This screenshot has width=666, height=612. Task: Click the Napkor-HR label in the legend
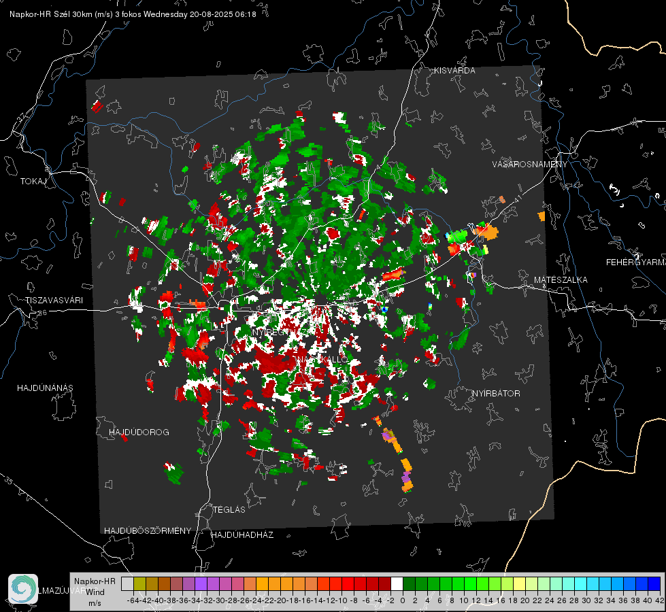[x=95, y=581]
